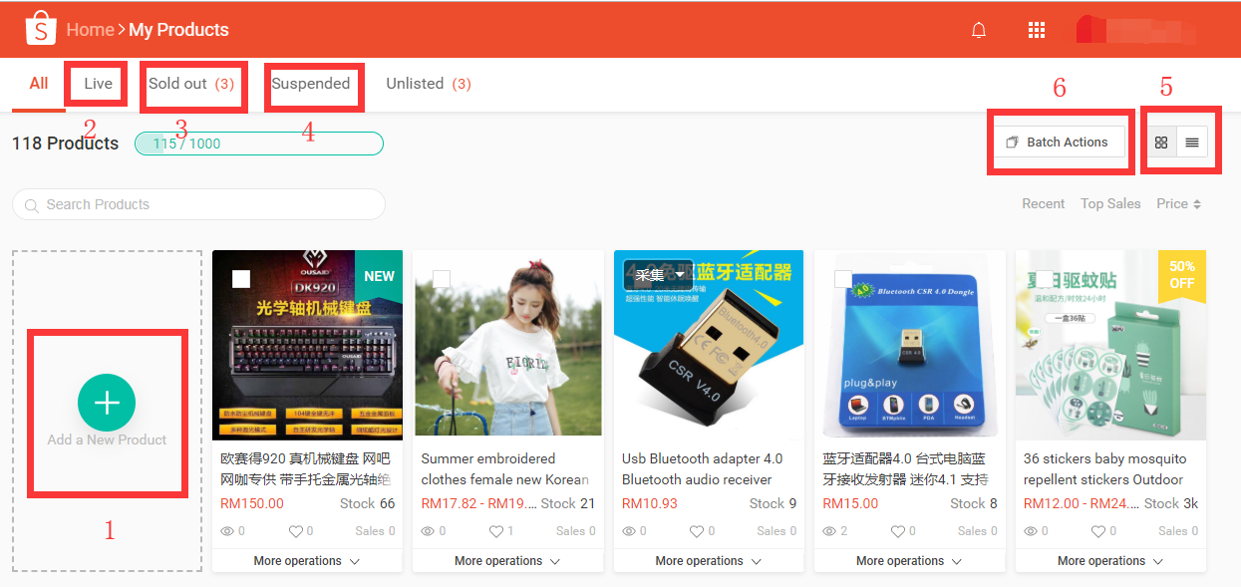Click heart icon on Summer embroidered clothes
The width and height of the screenshot is (1241, 587).
click(495, 531)
